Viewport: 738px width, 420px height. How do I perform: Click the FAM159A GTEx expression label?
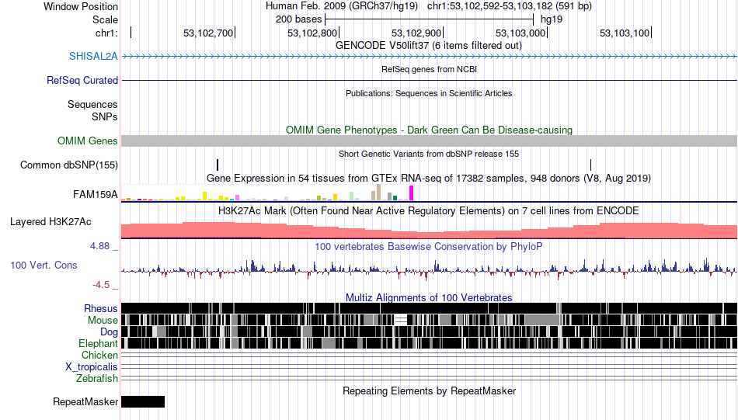(x=95, y=194)
